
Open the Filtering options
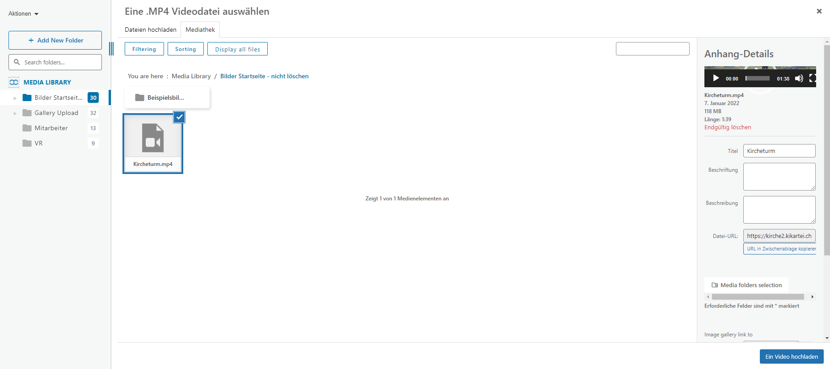pos(144,49)
